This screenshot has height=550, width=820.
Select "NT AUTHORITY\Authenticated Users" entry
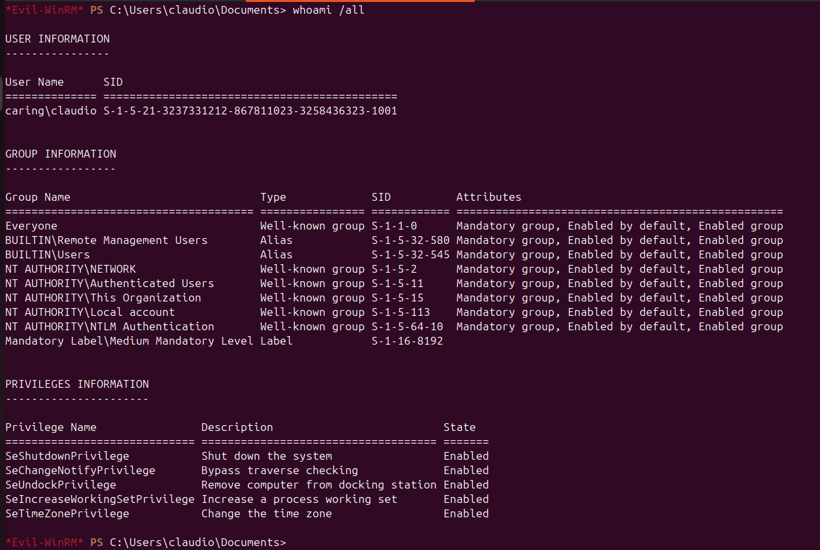coord(110,284)
